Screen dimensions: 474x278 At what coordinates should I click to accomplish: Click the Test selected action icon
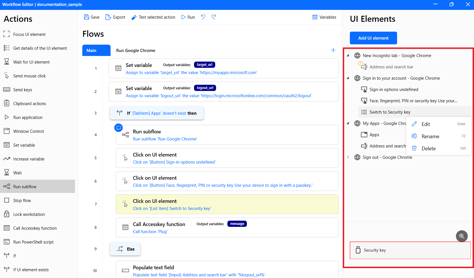[x=134, y=17]
